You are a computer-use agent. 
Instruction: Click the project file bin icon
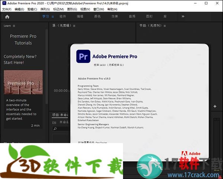tap(54, 122)
